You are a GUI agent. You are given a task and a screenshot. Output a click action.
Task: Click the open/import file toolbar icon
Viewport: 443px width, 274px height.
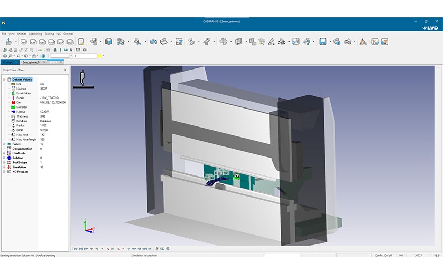[x=9, y=42]
